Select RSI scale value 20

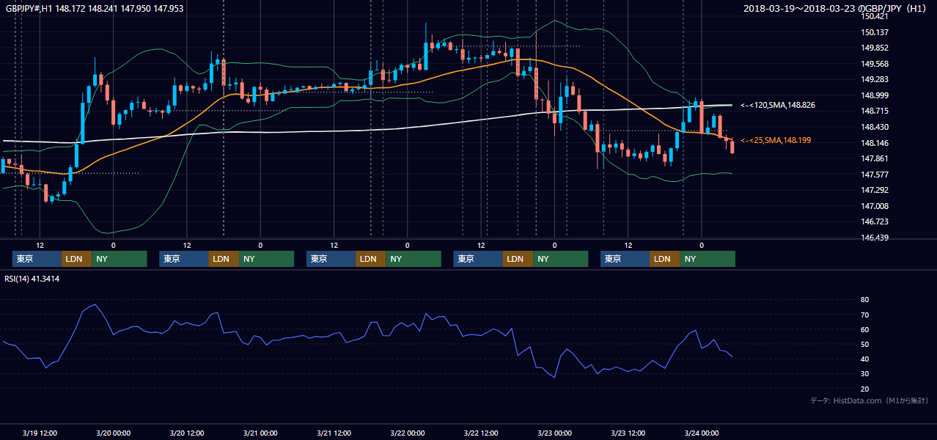864,389
